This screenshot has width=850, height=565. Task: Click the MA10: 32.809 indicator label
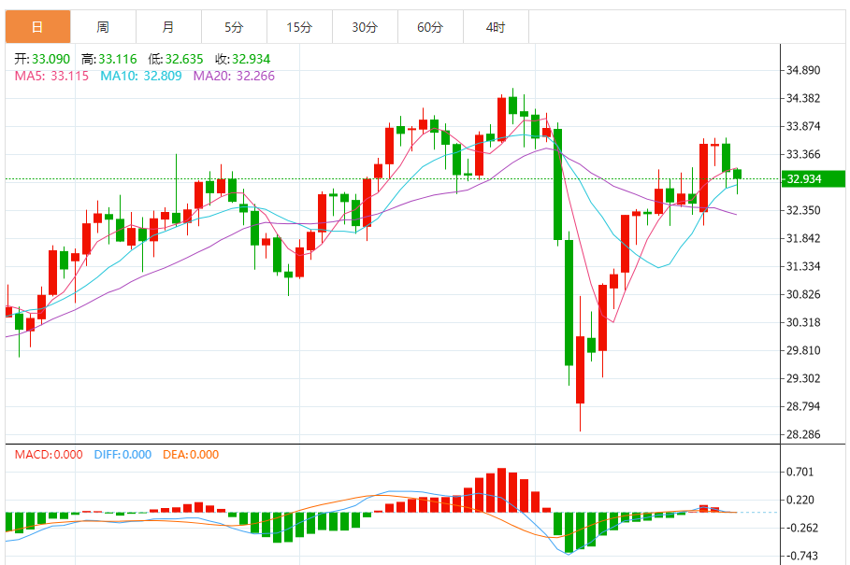[x=141, y=76]
